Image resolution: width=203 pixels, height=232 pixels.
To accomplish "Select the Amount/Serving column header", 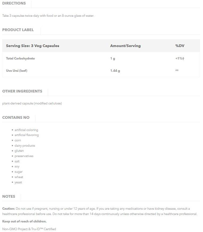I will pos(125,46).
